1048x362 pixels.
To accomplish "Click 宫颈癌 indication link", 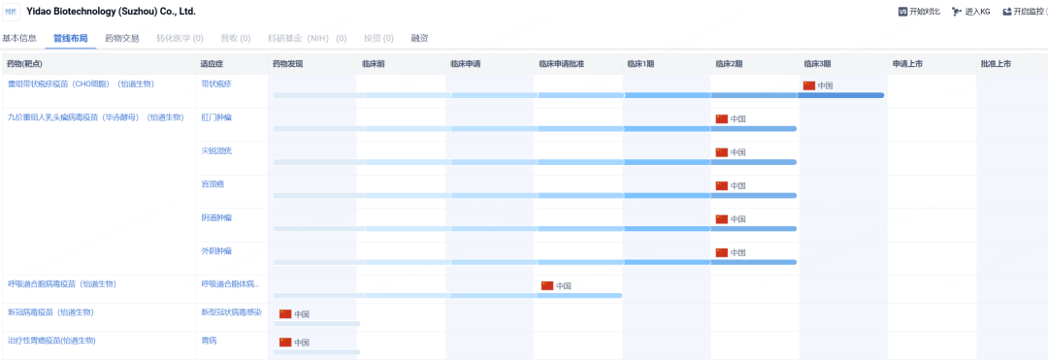I will click(213, 183).
